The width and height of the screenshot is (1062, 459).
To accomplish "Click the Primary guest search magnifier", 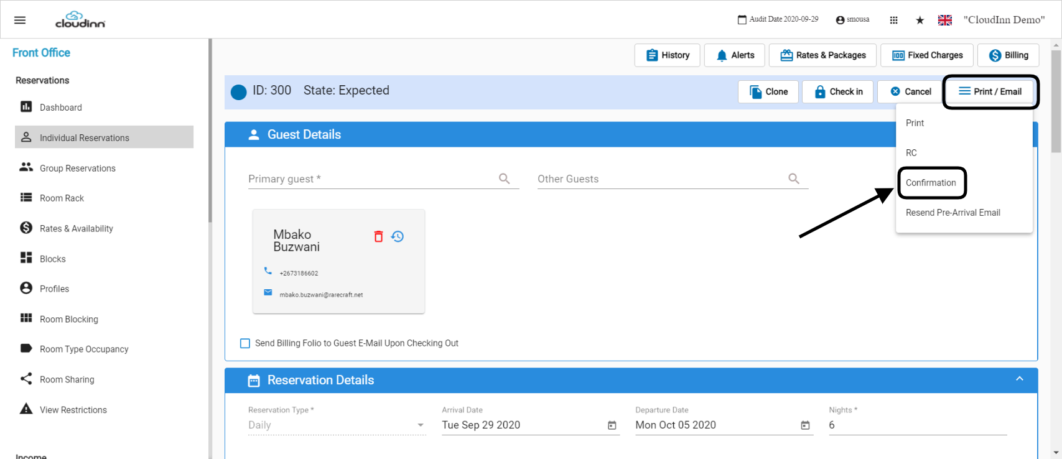I will (505, 179).
